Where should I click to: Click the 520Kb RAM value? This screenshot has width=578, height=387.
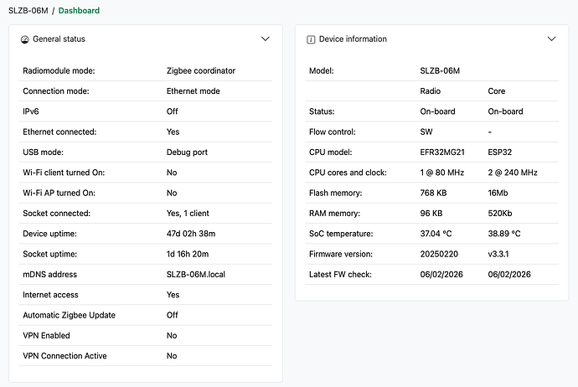pyautogui.click(x=500, y=213)
